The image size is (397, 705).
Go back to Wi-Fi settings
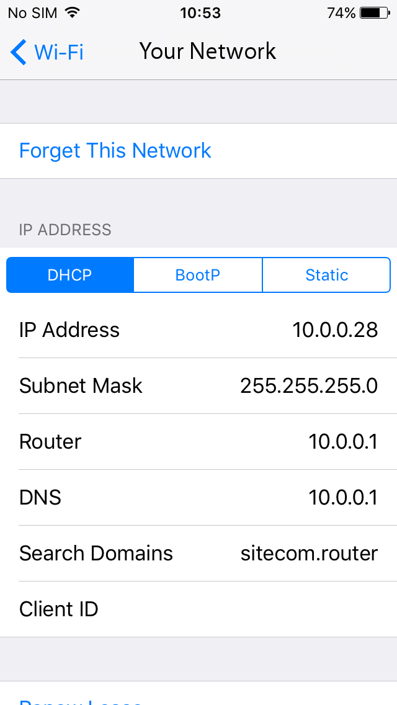(47, 52)
